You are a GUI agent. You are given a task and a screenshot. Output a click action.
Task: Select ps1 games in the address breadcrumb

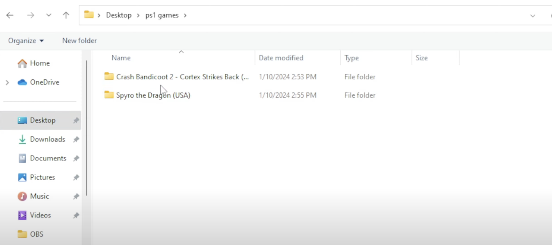[162, 15]
